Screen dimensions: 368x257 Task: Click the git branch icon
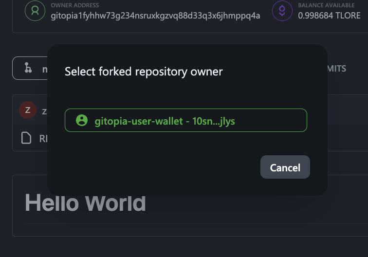(28, 69)
